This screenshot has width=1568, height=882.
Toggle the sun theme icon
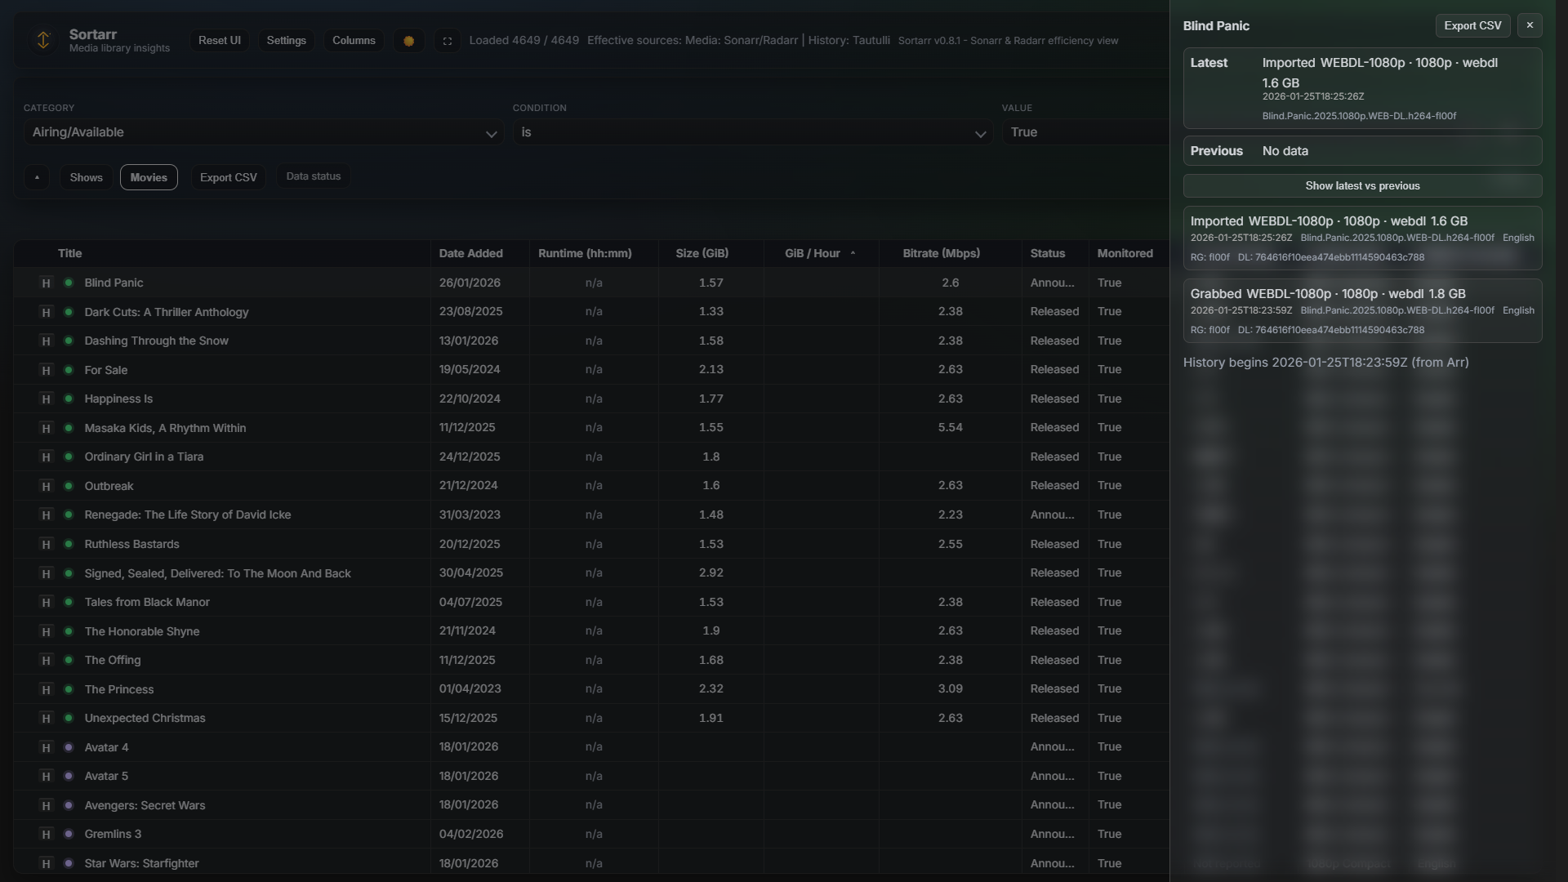(x=409, y=41)
